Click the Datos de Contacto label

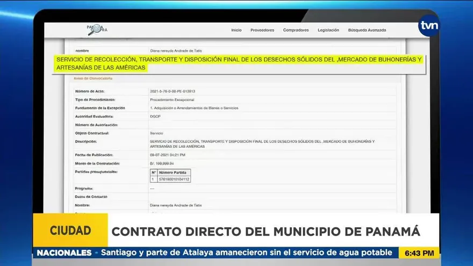91,197
